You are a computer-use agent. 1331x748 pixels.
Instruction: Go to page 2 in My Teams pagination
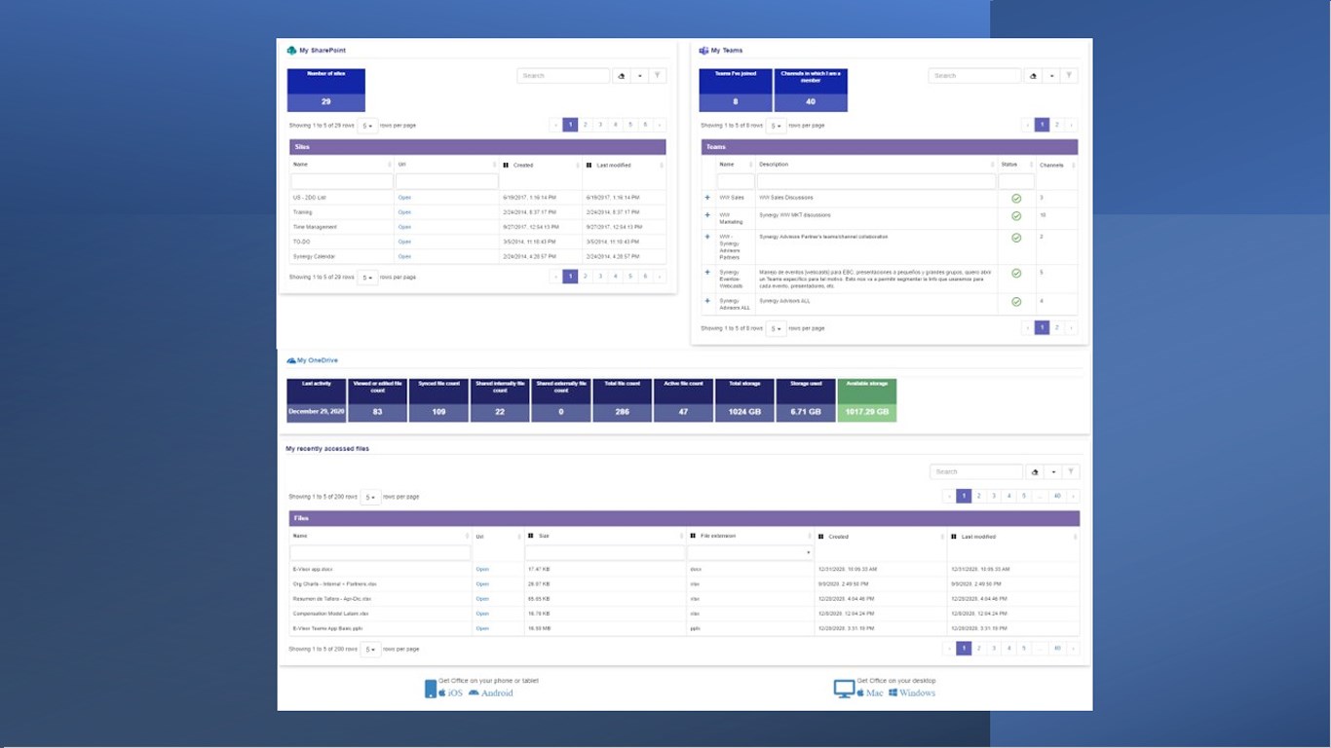[x=1057, y=125]
